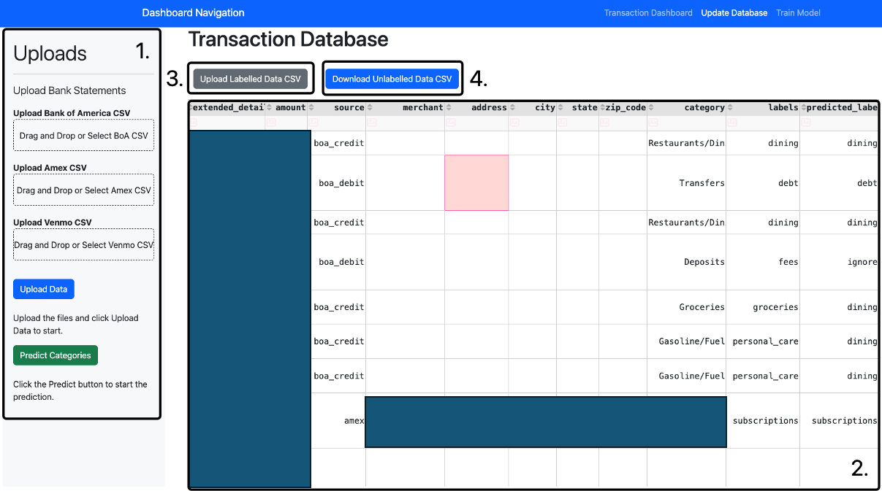This screenshot has width=882, height=491.
Task: Switch to the Update Database tab
Action: click(x=734, y=13)
